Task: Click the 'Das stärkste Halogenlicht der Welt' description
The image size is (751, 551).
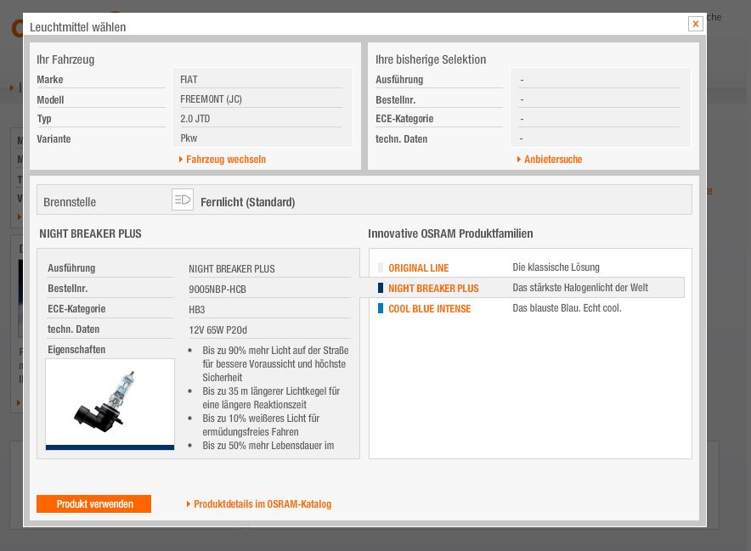Action: (x=580, y=289)
